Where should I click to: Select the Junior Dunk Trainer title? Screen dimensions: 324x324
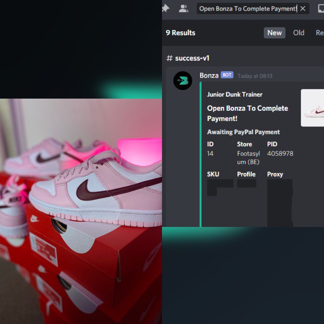click(x=235, y=94)
